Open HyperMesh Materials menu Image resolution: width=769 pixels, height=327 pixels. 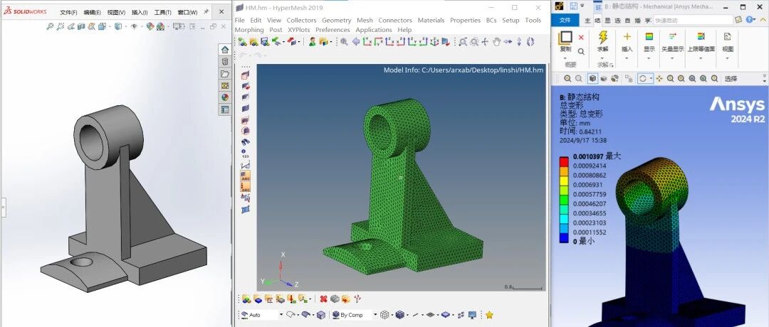(431, 20)
